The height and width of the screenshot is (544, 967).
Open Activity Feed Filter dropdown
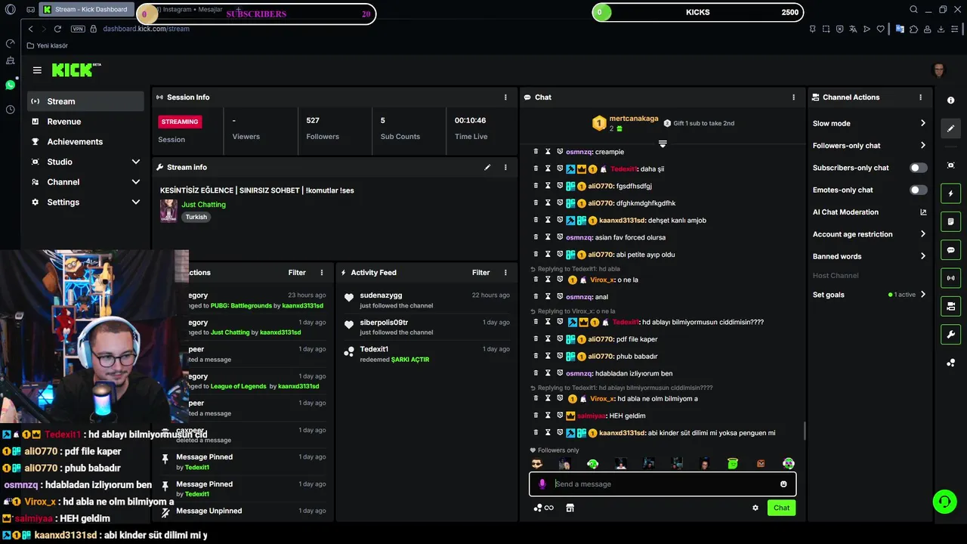pos(481,273)
